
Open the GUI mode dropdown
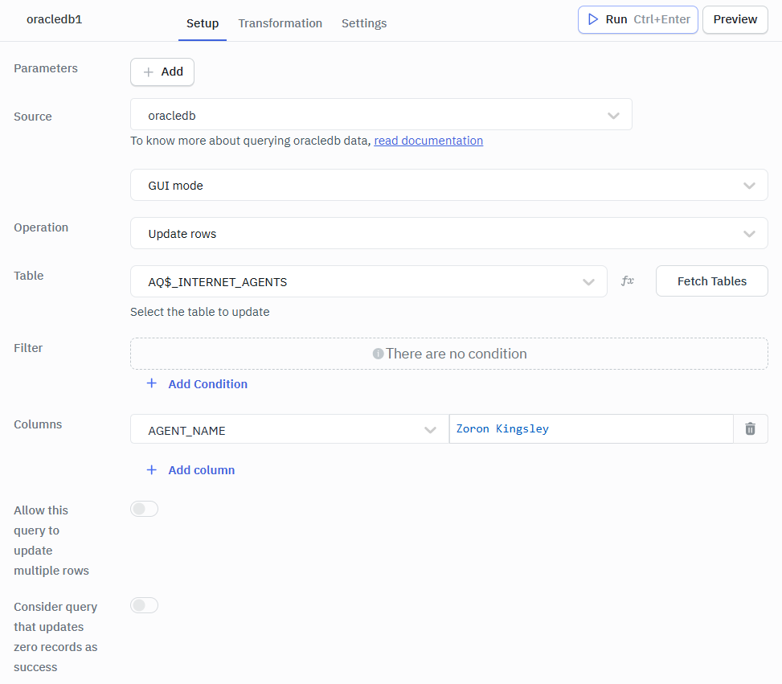[x=448, y=185]
